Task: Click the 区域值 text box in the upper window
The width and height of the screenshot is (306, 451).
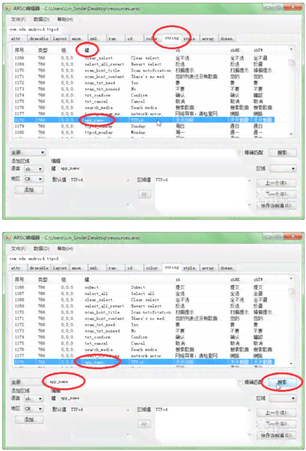Action: point(203,192)
